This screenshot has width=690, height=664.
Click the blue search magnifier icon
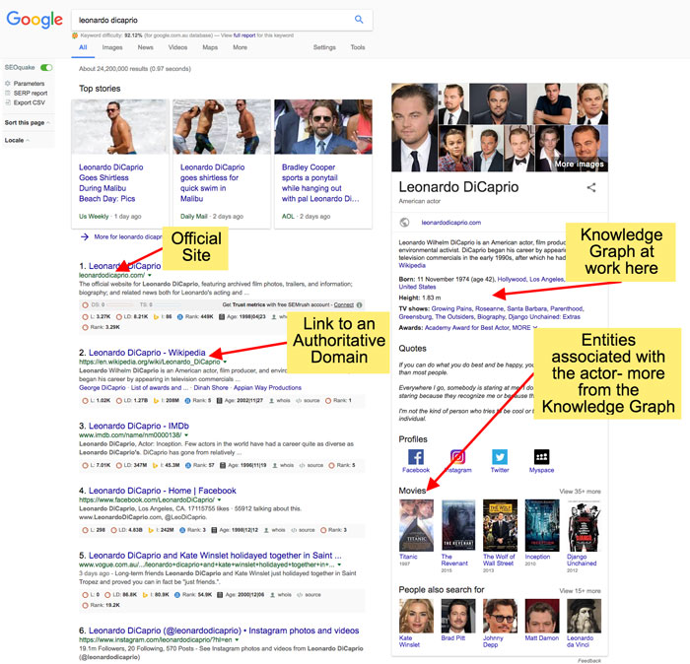click(359, 20)
